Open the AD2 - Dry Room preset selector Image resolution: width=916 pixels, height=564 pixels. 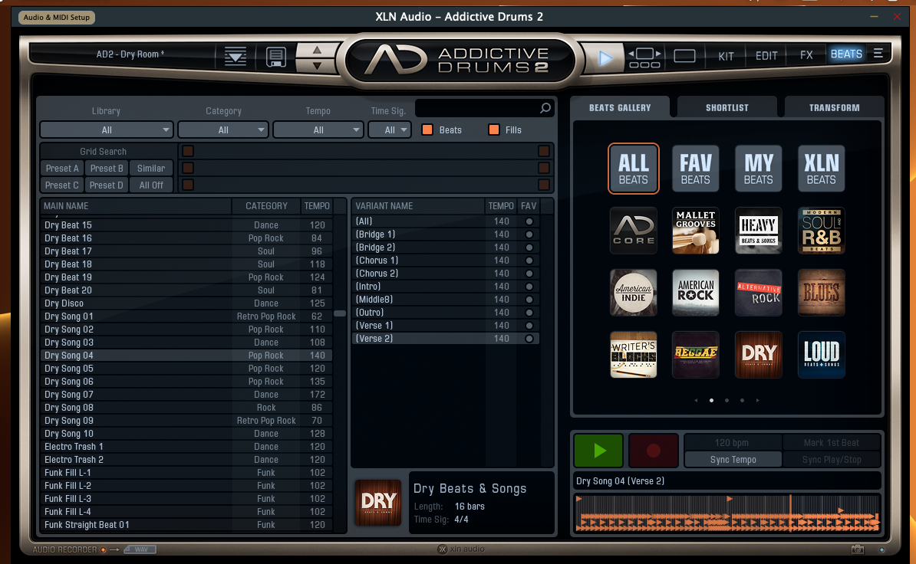pos(130,54)
